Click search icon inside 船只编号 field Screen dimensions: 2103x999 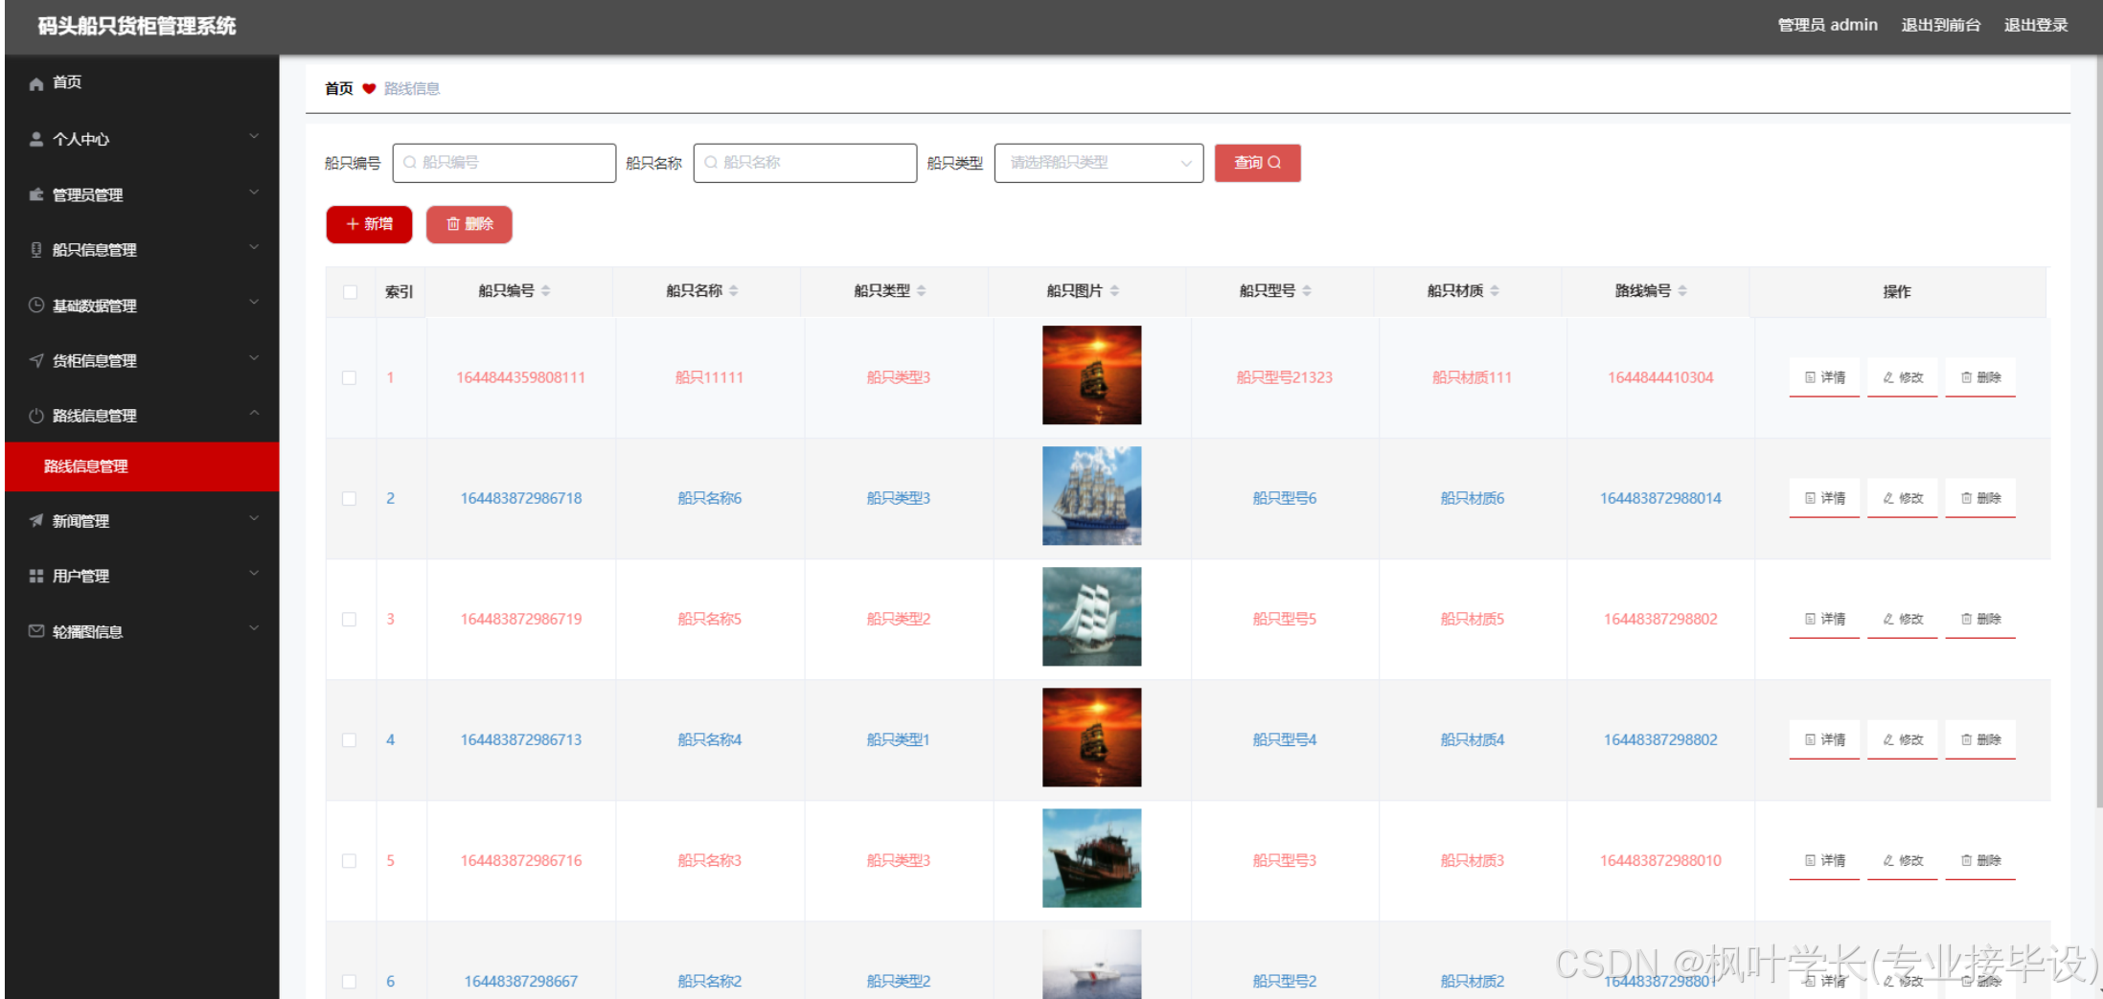coord(410,163)
